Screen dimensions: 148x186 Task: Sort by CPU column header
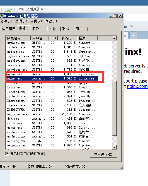pos(53,38)
